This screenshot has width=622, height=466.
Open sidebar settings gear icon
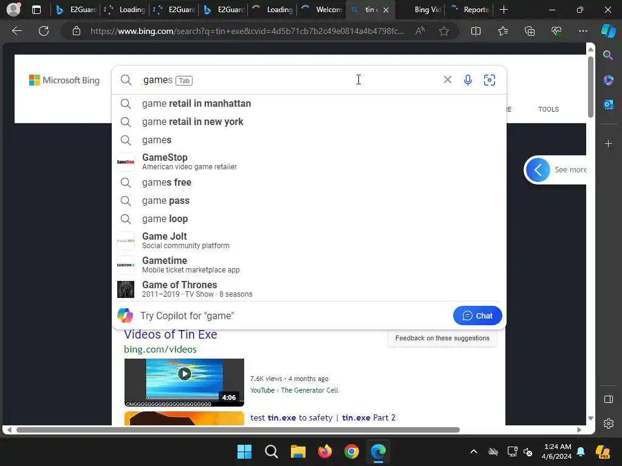pyautogui.click(x=608, y=424)
